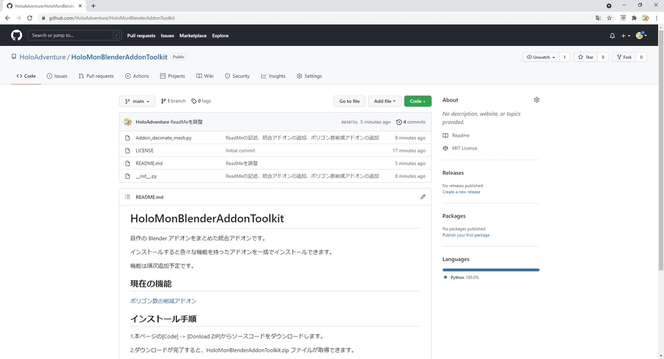Open the Wiki tab
The width and height of the screenshot is (664, 359).
click(204, 76)
